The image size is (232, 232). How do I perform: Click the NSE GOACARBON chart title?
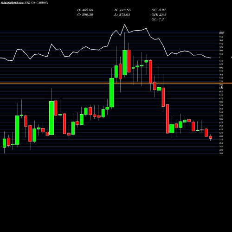point(36,3)
